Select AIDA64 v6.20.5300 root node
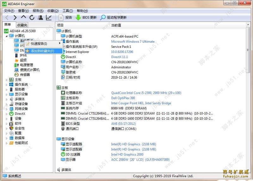253x181 pixels. (x=20, y=31)
